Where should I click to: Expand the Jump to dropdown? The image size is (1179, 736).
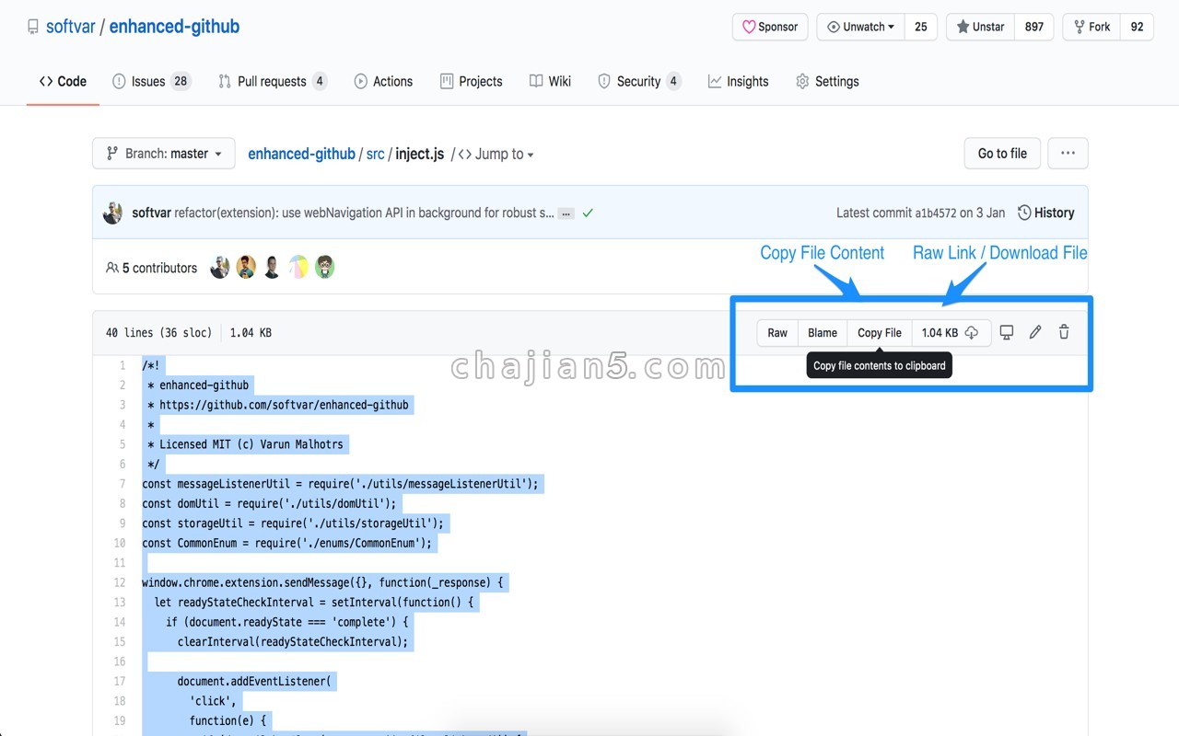(x=496, y=154)
